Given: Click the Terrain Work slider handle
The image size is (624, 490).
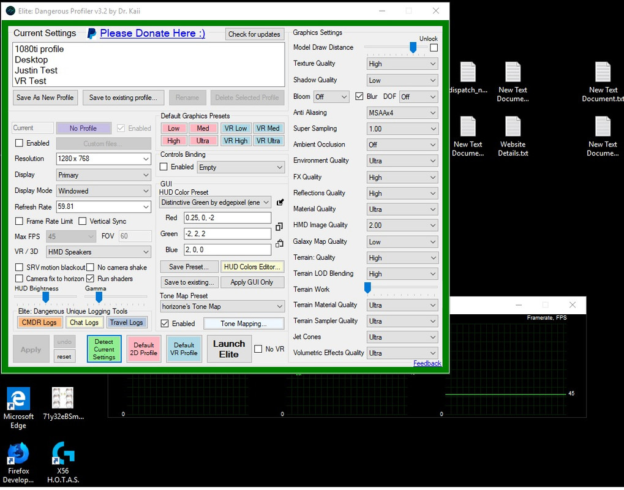Looking at the screenshot, I should click(x=367, y=287).
